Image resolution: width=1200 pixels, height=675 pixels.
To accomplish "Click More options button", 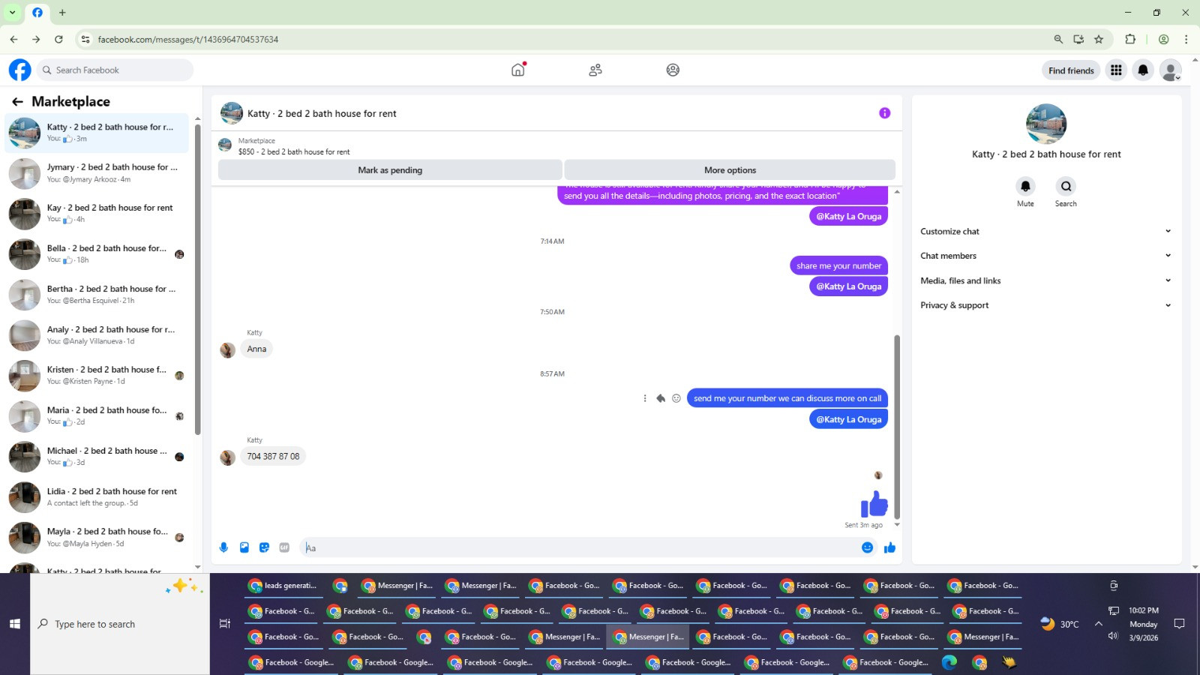I will (x=730, y=170).
